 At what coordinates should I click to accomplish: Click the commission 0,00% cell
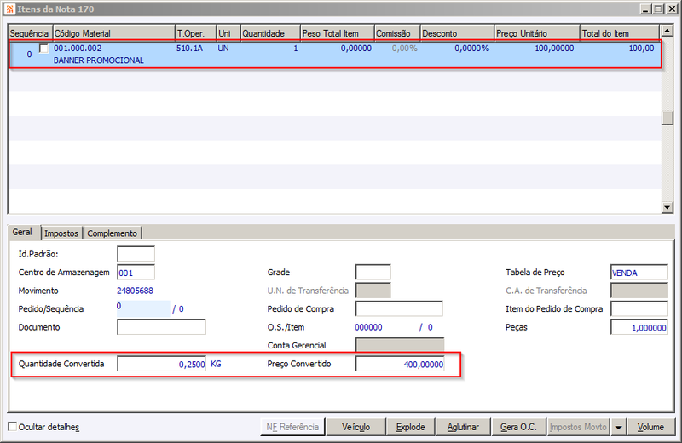pos(404,49)
